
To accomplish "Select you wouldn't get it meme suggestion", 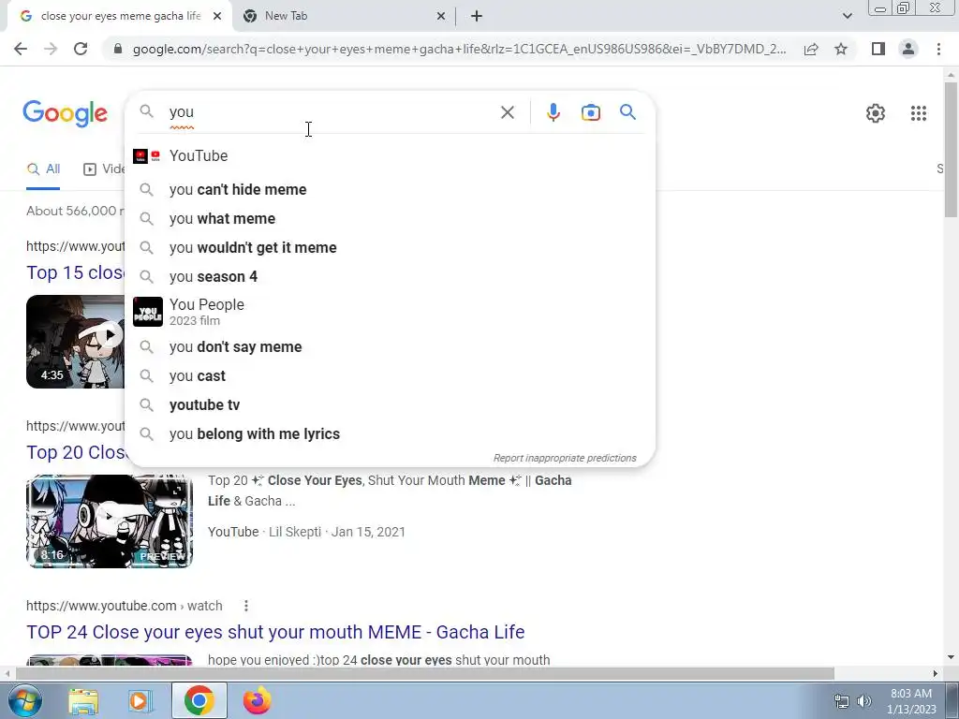I will tap(390, 247).
